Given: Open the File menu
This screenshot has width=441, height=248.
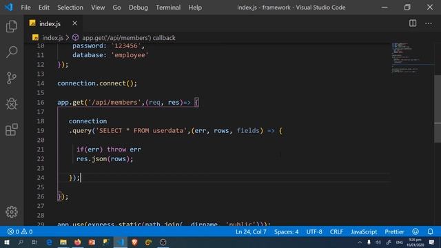Looking at the screenshot, I should [x=25, y=8].
